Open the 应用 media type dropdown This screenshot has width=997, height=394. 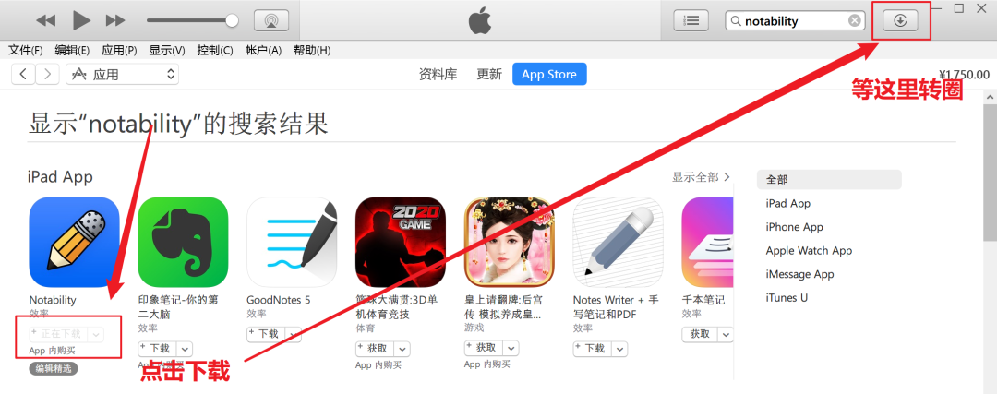(x=123, y=75)
